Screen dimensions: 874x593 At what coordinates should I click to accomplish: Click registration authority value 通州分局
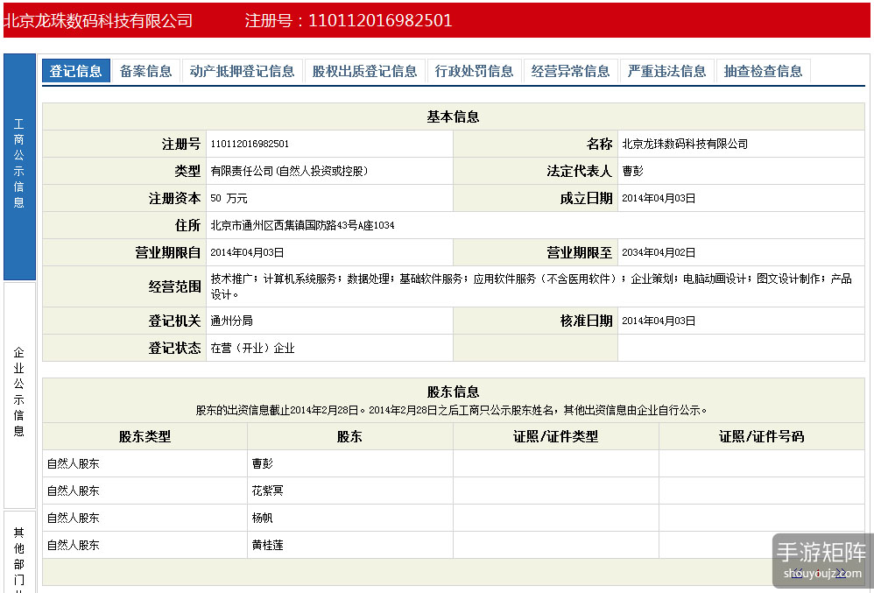(231, 321)
